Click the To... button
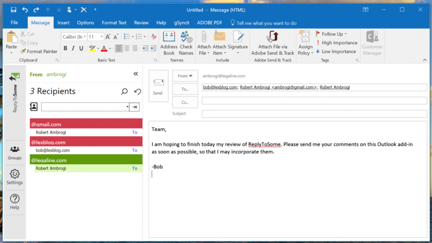This screenshot has height=243, width=432. 185,89
